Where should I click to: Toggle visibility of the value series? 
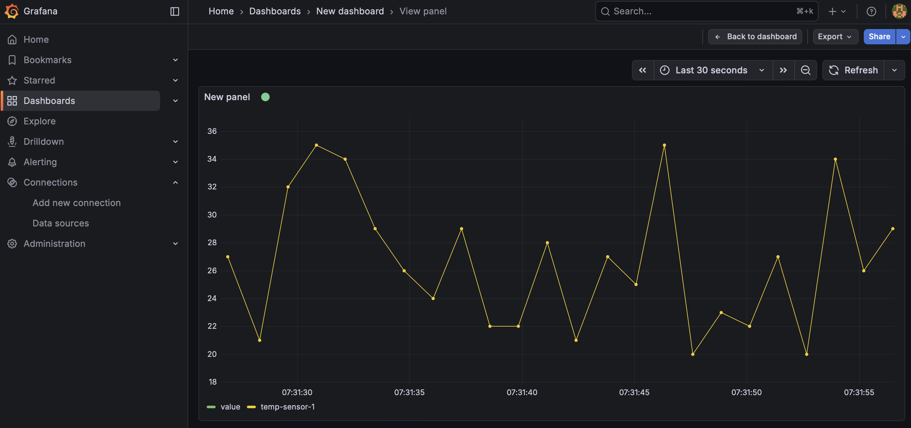click(x=230, y=406)
